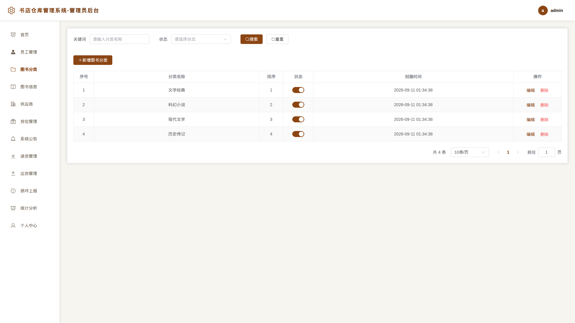
Task: Focus the 请输入分类名称 keyword input
Action: 119,39
